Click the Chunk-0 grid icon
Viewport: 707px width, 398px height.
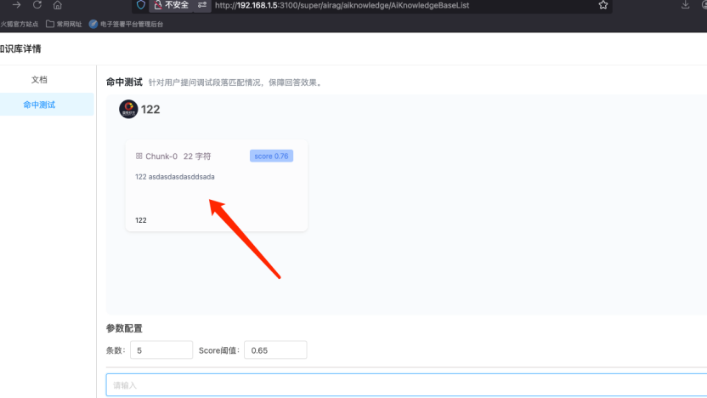coord(139,156)
